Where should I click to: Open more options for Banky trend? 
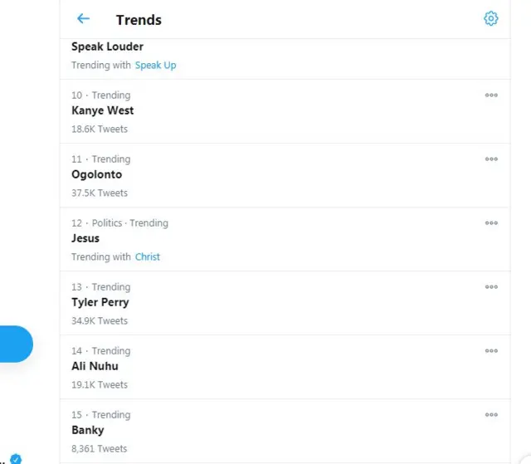491,415
